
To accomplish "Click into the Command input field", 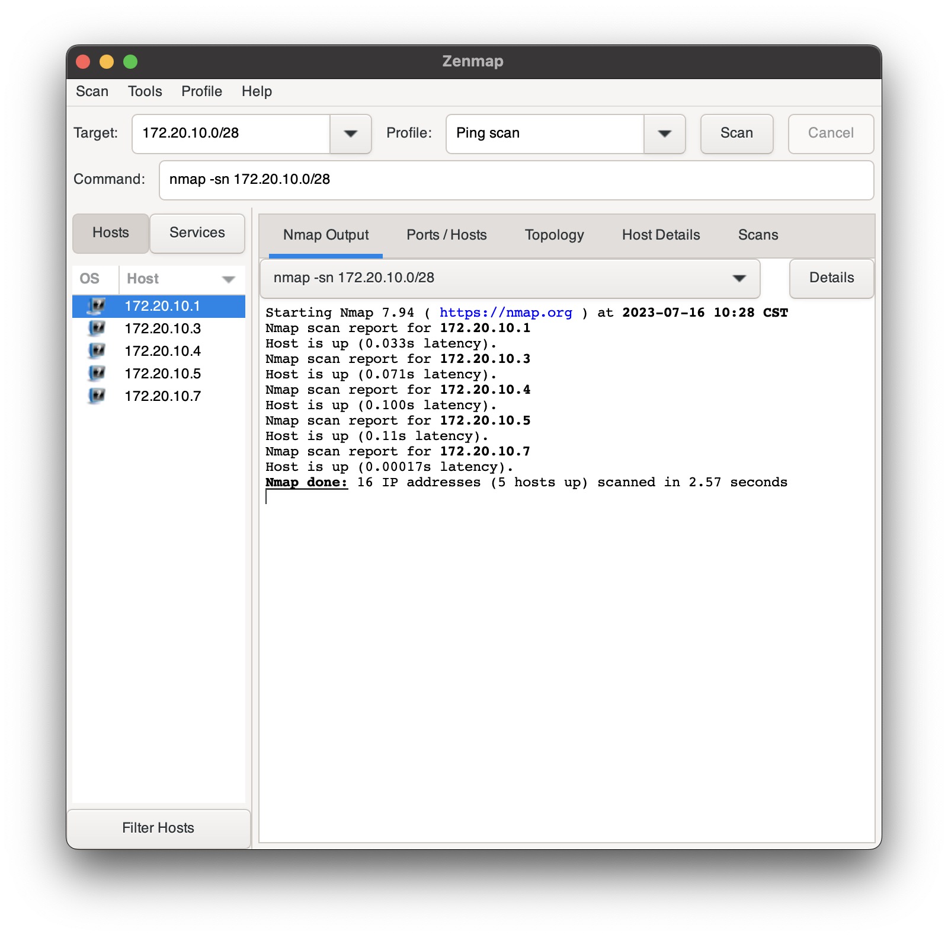I will pos(517,180).
